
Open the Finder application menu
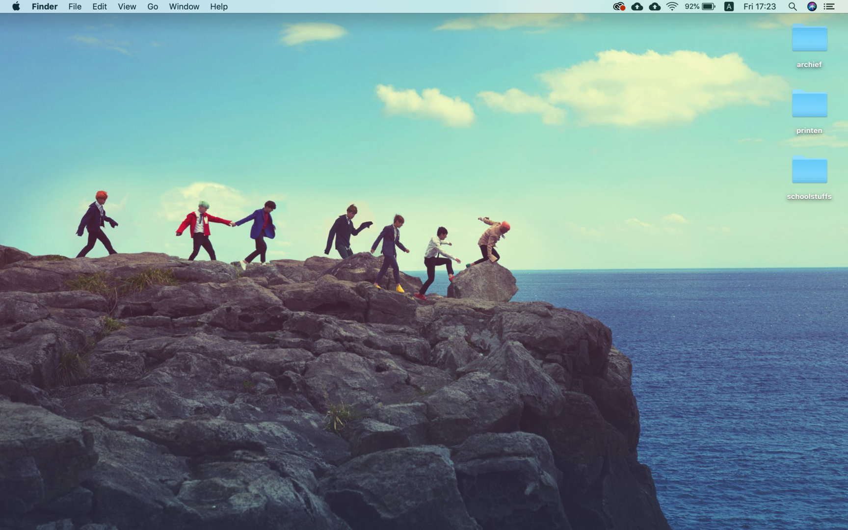45,6
